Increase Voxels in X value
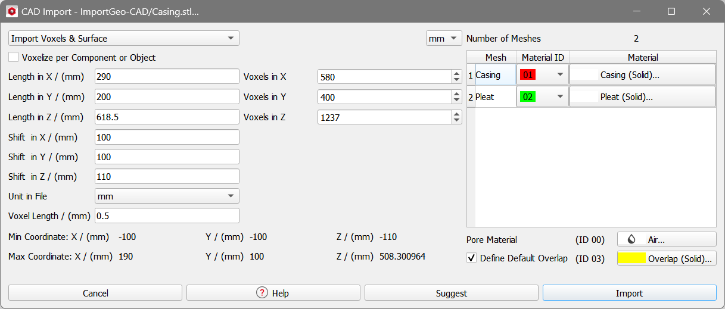The image size is (725, 309). [457, 73]
